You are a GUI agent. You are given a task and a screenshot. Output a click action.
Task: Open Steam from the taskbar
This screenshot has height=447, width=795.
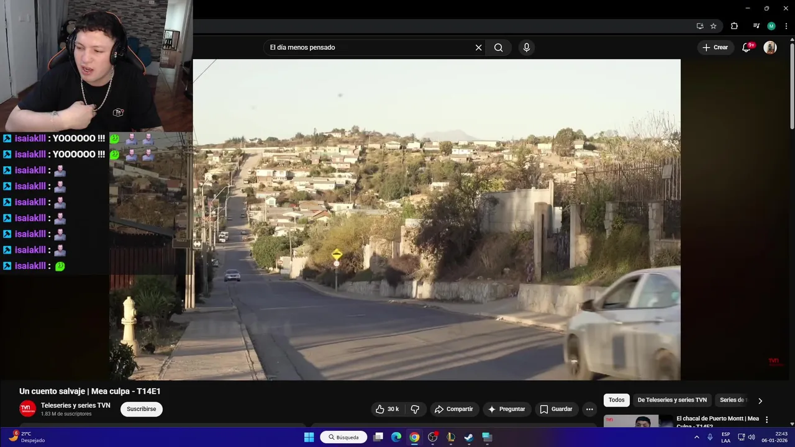[x=469, y=437]
